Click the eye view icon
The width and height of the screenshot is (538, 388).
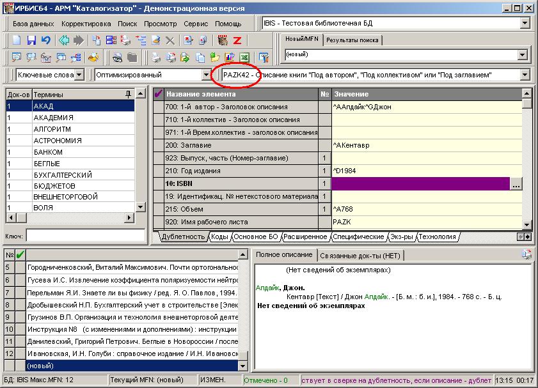(x=118, y=58)
